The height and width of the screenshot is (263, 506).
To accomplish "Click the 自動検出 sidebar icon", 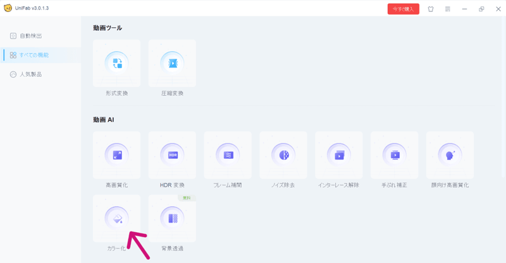I will (x=13, y=36).
